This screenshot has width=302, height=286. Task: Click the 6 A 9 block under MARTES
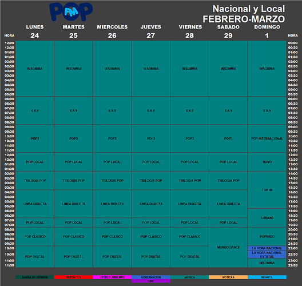(74, 110)
